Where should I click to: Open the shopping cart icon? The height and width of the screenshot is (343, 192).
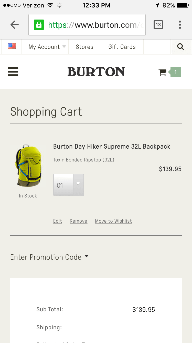click(162, 72)
